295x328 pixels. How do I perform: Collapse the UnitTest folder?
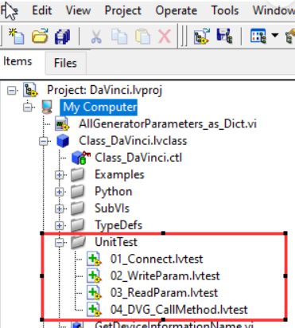pos(60,243)
